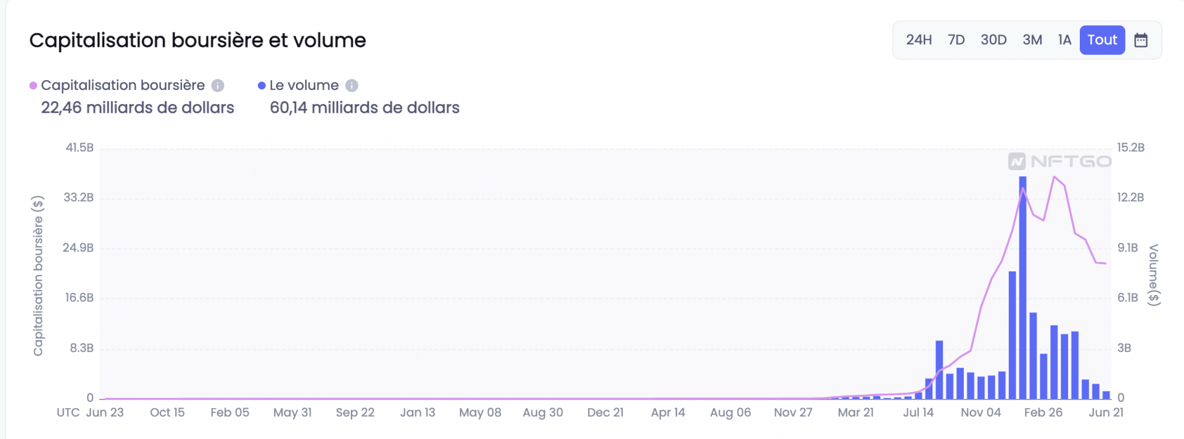
Task: Choose the 3M time range
Action: (x=1032, y=39)
